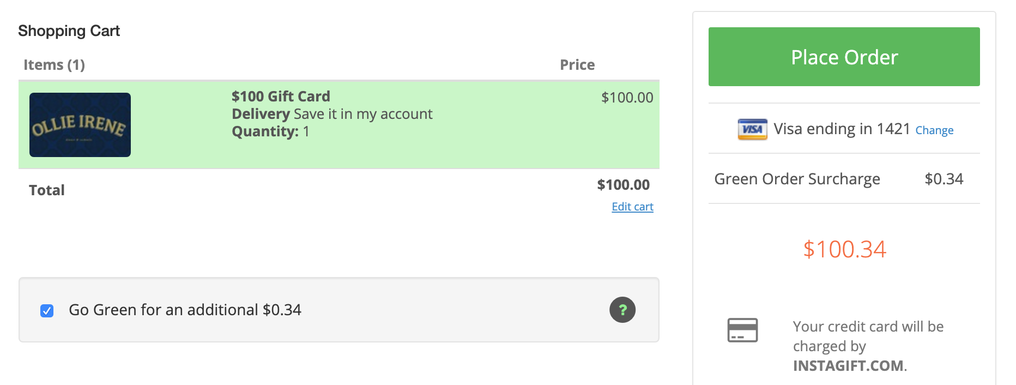
Task: Click the Shopping Cart heading
Action: 69,31
